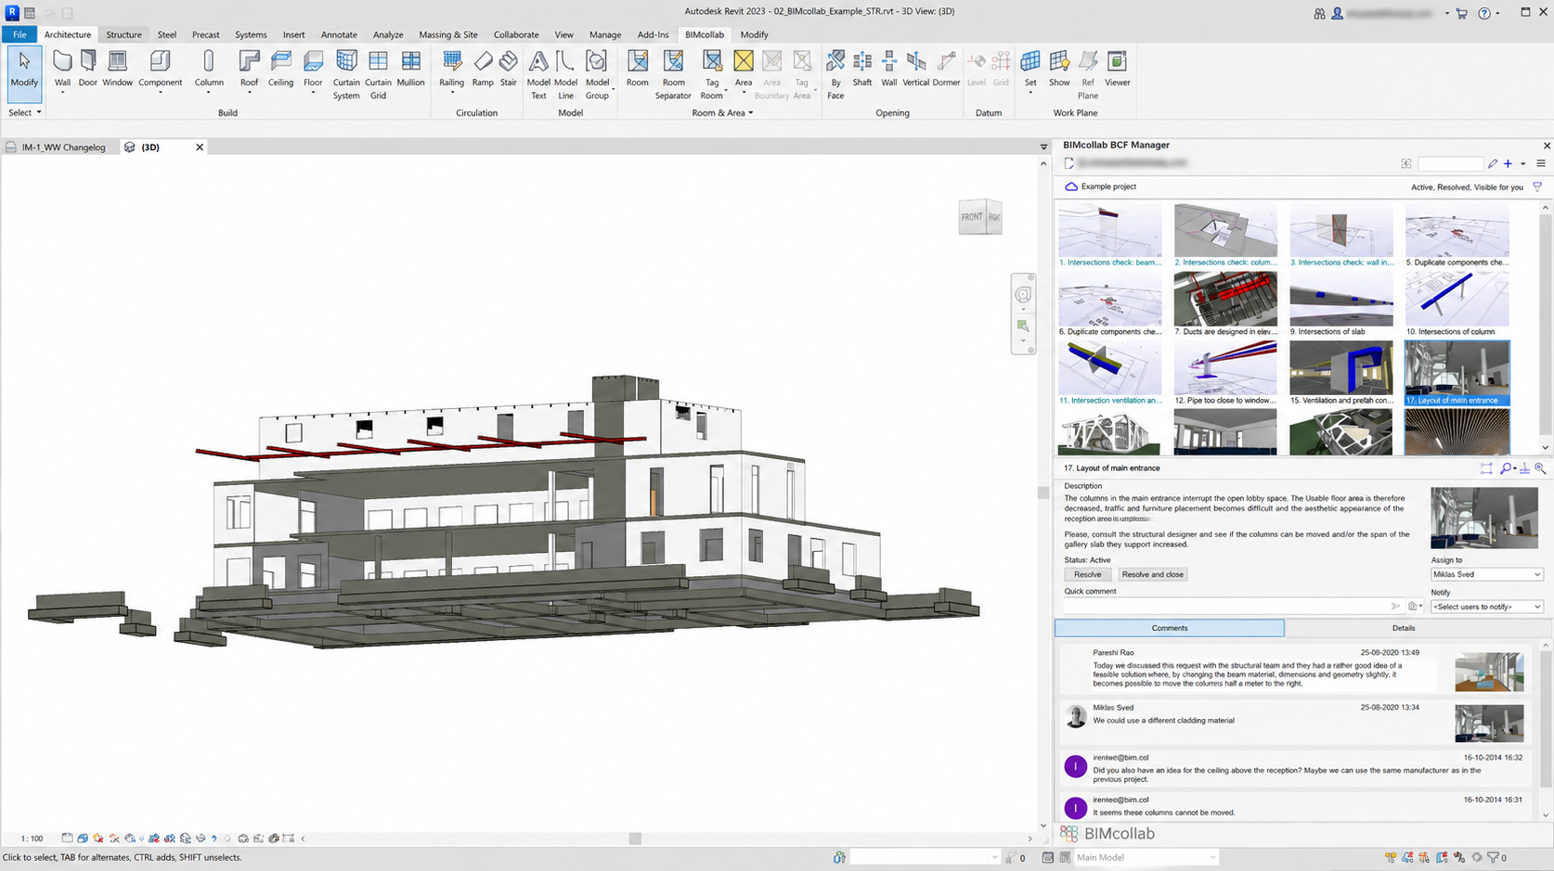Select the Stair tool
This screenshot has width=1554, height=871.
coord(508,69)
